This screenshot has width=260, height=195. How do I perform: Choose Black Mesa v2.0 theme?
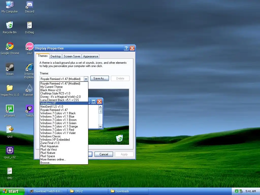(64, 90)
